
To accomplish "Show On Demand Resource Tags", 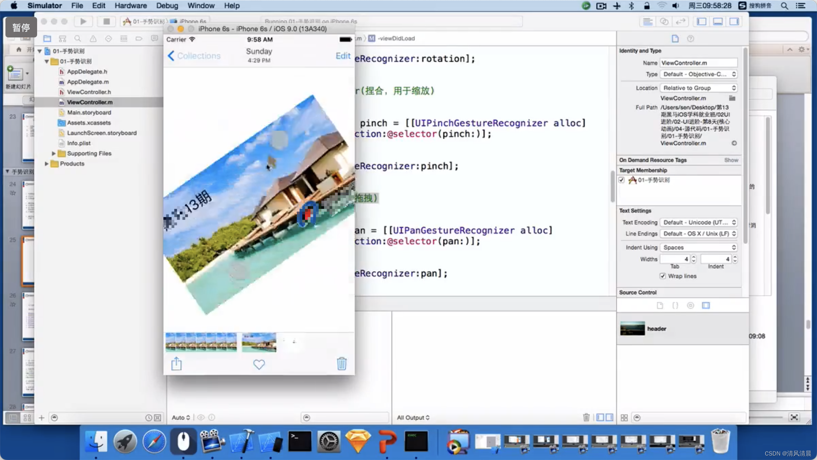I will (731, 160).
